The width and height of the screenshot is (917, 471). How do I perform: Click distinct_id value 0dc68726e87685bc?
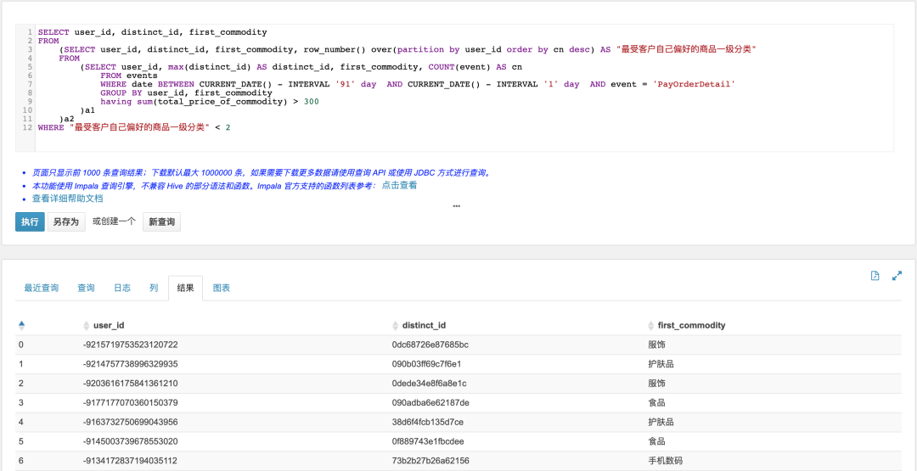pos(430,345)
